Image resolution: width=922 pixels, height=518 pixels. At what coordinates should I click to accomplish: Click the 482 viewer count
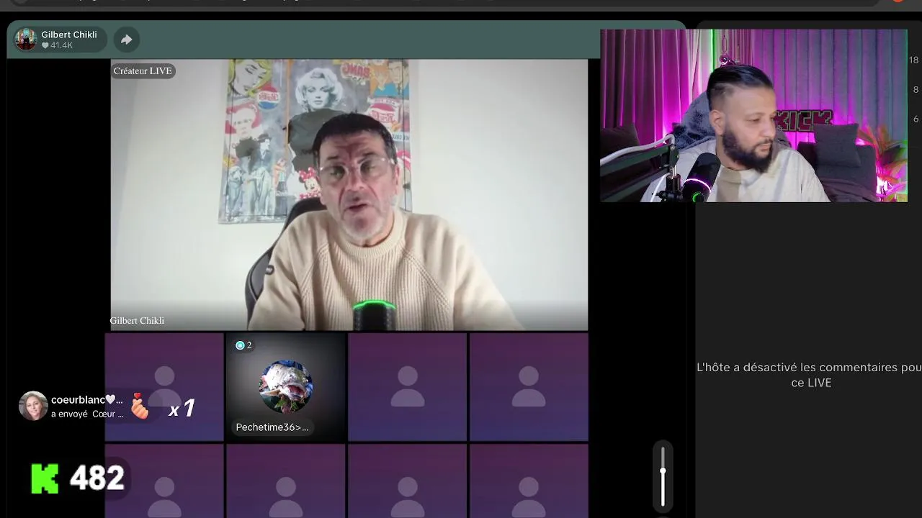(97, 478)
